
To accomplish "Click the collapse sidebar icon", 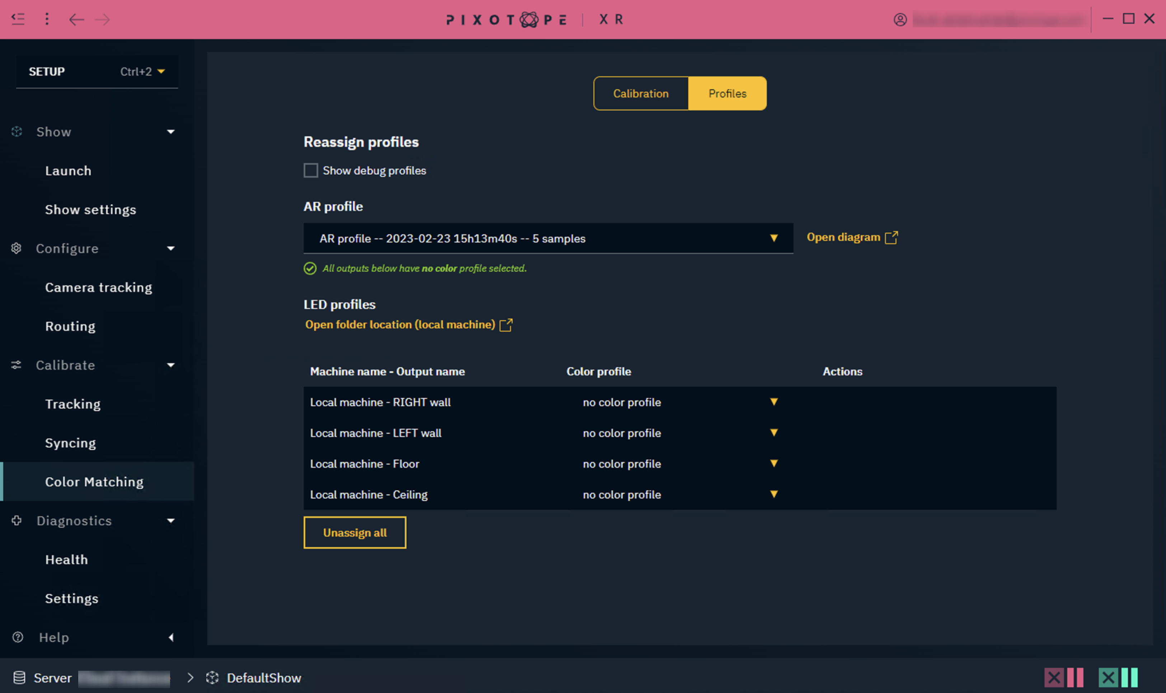I will [x=18, y=19].
